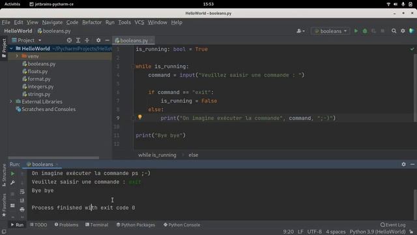Image resolution: width=417 pixels, height=235 pixels.
Task: Expand the venv folder
Action: coord(17,56)
